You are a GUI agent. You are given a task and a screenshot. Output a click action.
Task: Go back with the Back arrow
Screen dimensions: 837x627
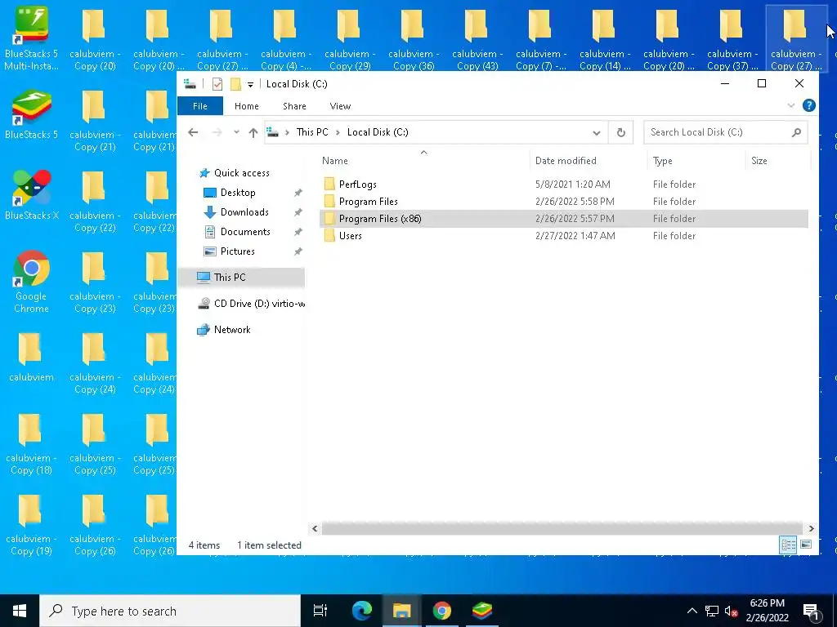tap(193, 132)
